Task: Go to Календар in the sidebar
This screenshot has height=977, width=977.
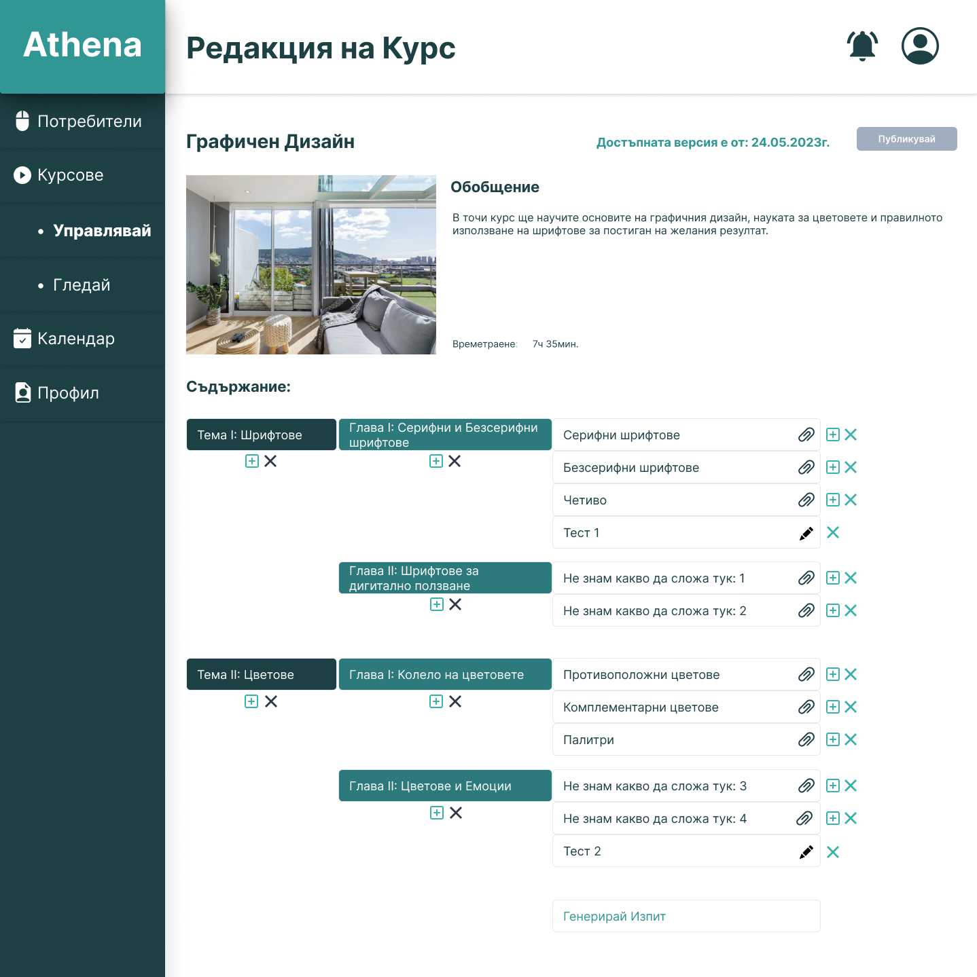Action: 77,338
